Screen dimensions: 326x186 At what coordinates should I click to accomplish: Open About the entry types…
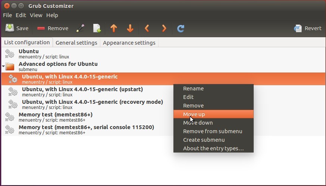(213, 148)
